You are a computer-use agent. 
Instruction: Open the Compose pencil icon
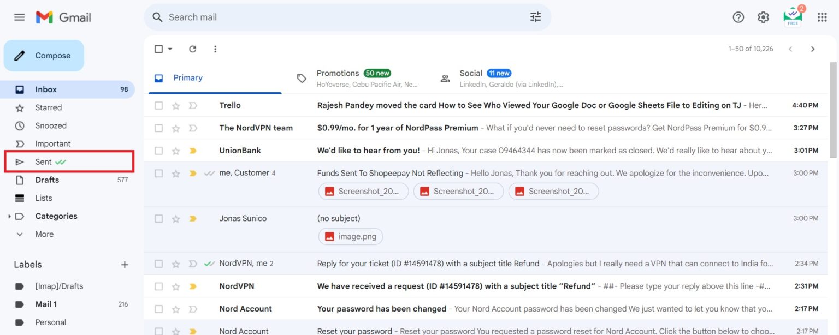point(20,55)
